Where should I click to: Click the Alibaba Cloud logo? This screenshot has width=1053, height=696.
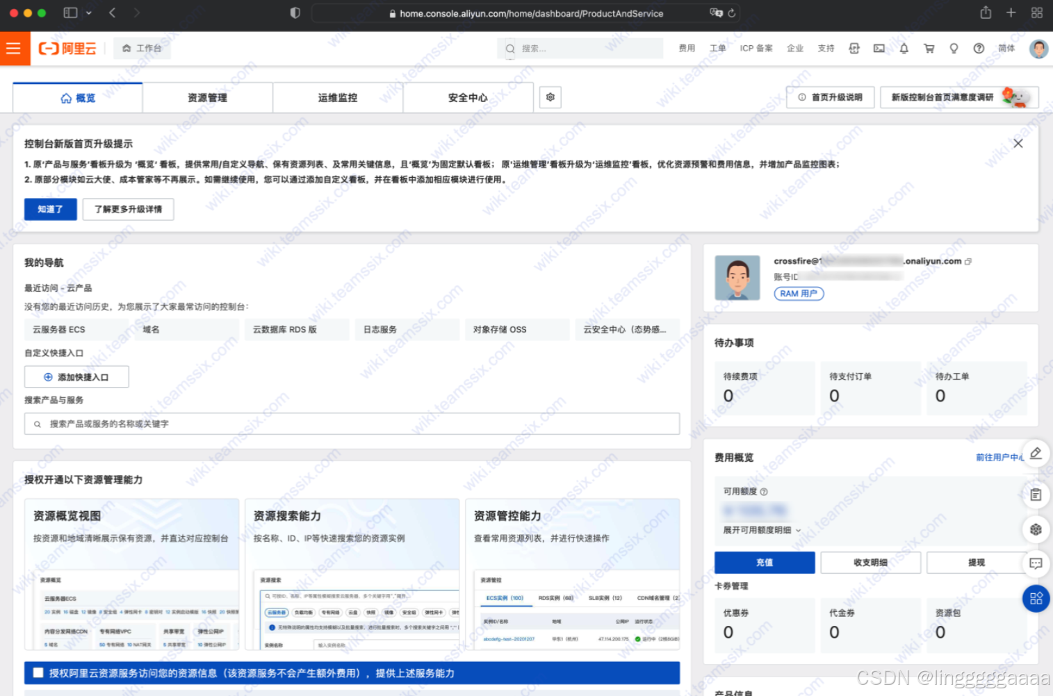pyautogui.click(x=67, y=49)
